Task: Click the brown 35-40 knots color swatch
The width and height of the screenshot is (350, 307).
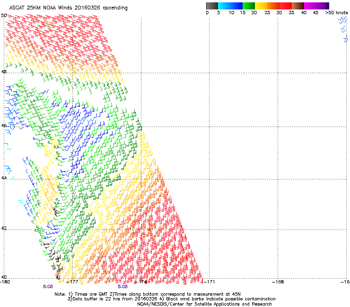Action: coord(298,6)
